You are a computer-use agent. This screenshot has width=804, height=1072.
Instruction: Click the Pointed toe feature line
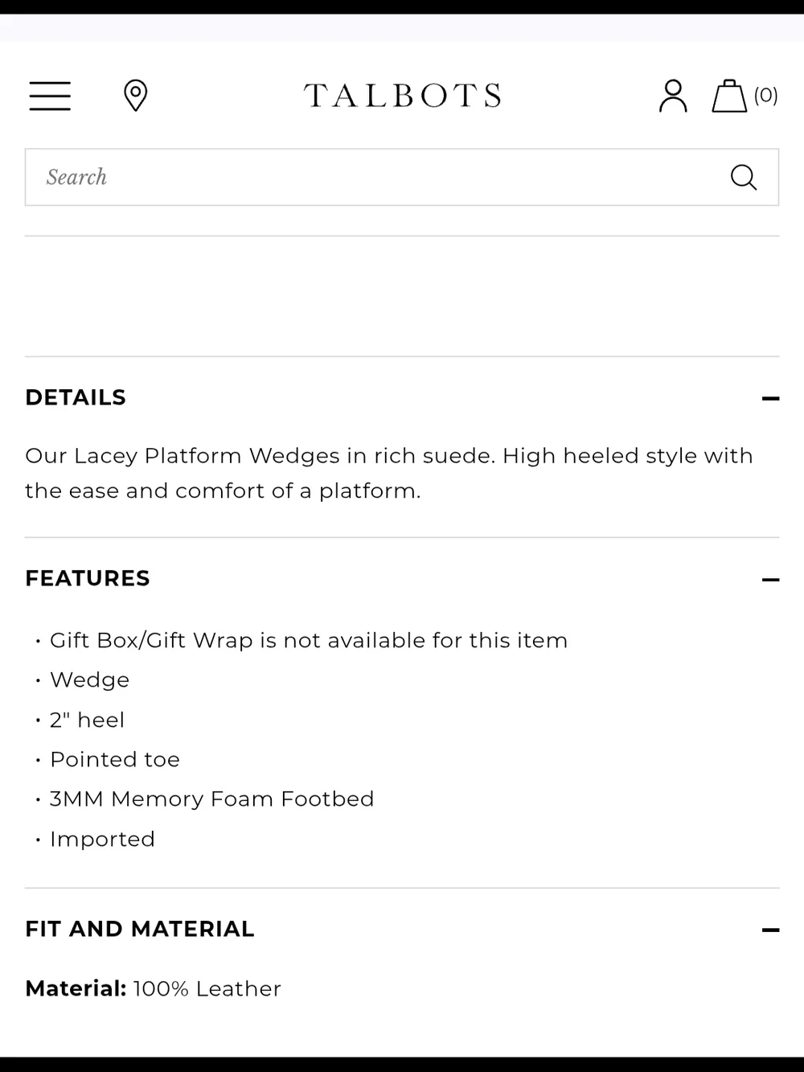[x=115, y=759]
